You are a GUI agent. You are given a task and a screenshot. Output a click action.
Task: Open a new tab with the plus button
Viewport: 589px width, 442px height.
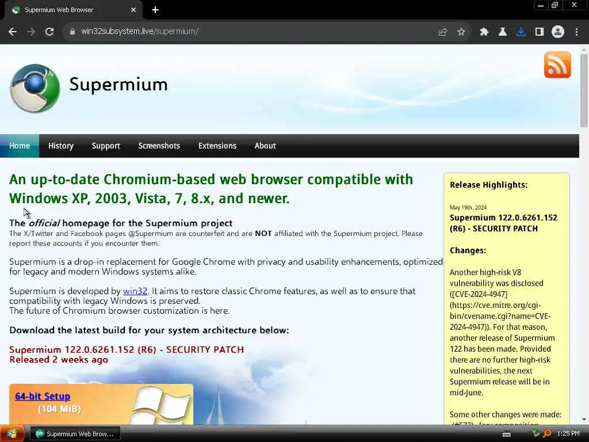[155, 10]
